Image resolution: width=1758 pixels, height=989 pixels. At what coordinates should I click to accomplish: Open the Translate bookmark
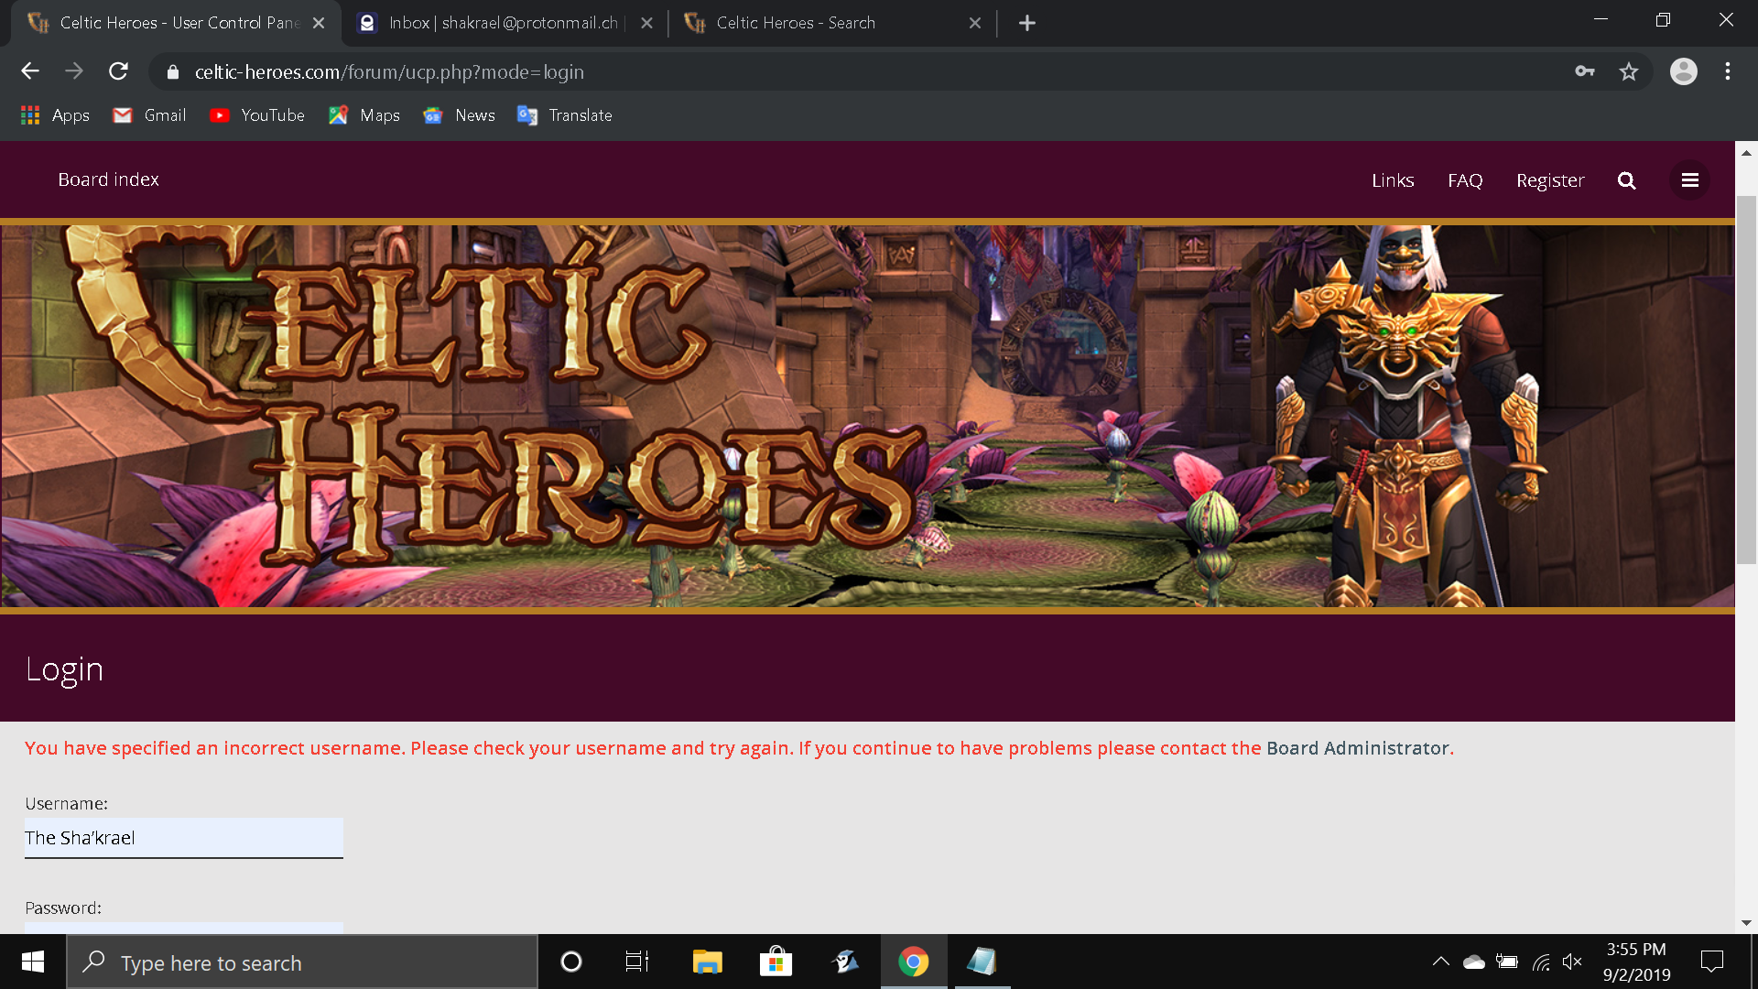(565, 115)
